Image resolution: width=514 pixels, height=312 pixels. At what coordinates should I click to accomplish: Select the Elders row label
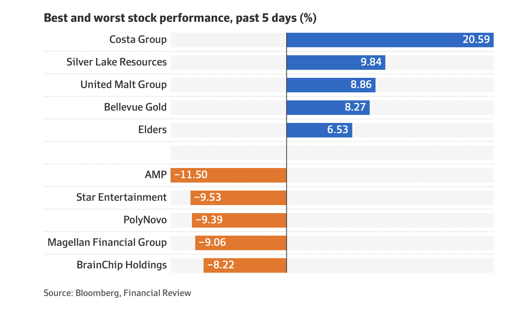pos(152,130)
